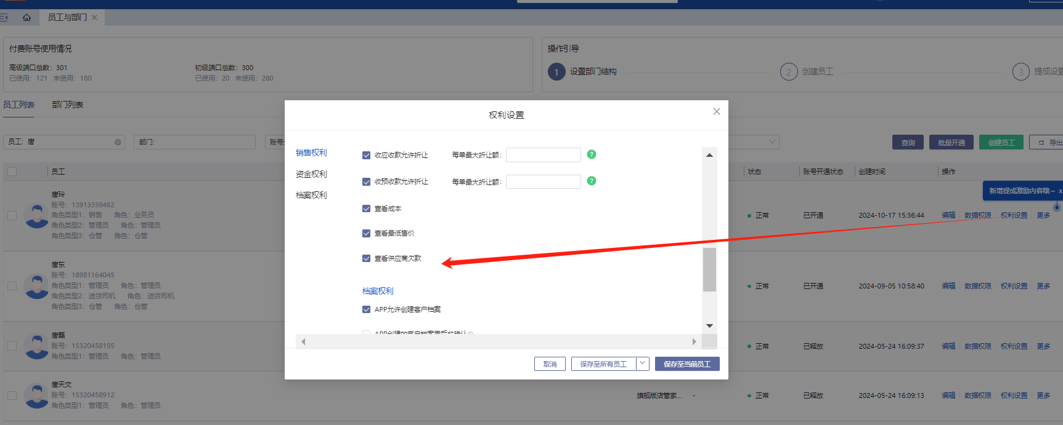1063x425 pixels.
Task: Click help icon beside 收预收款允许折让 limit
Action: (x=591, y=181)
